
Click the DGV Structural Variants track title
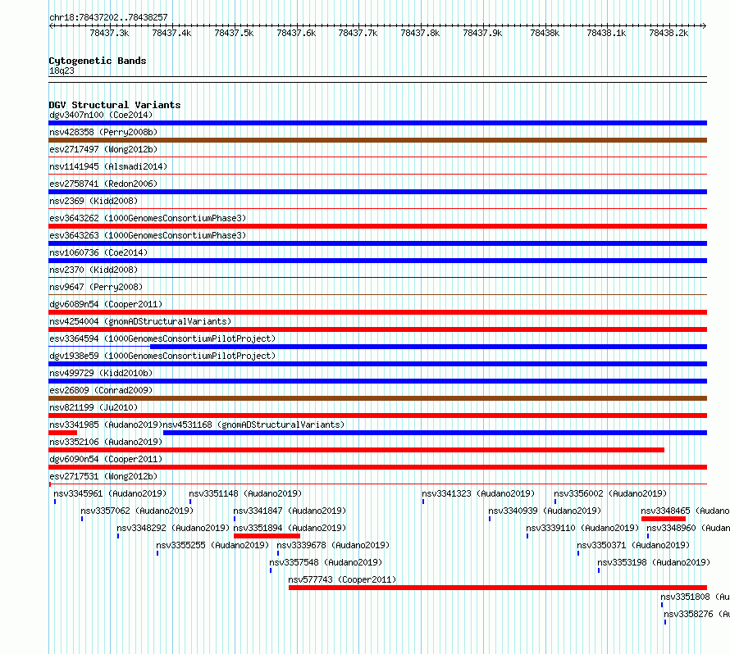coord(115,105)
